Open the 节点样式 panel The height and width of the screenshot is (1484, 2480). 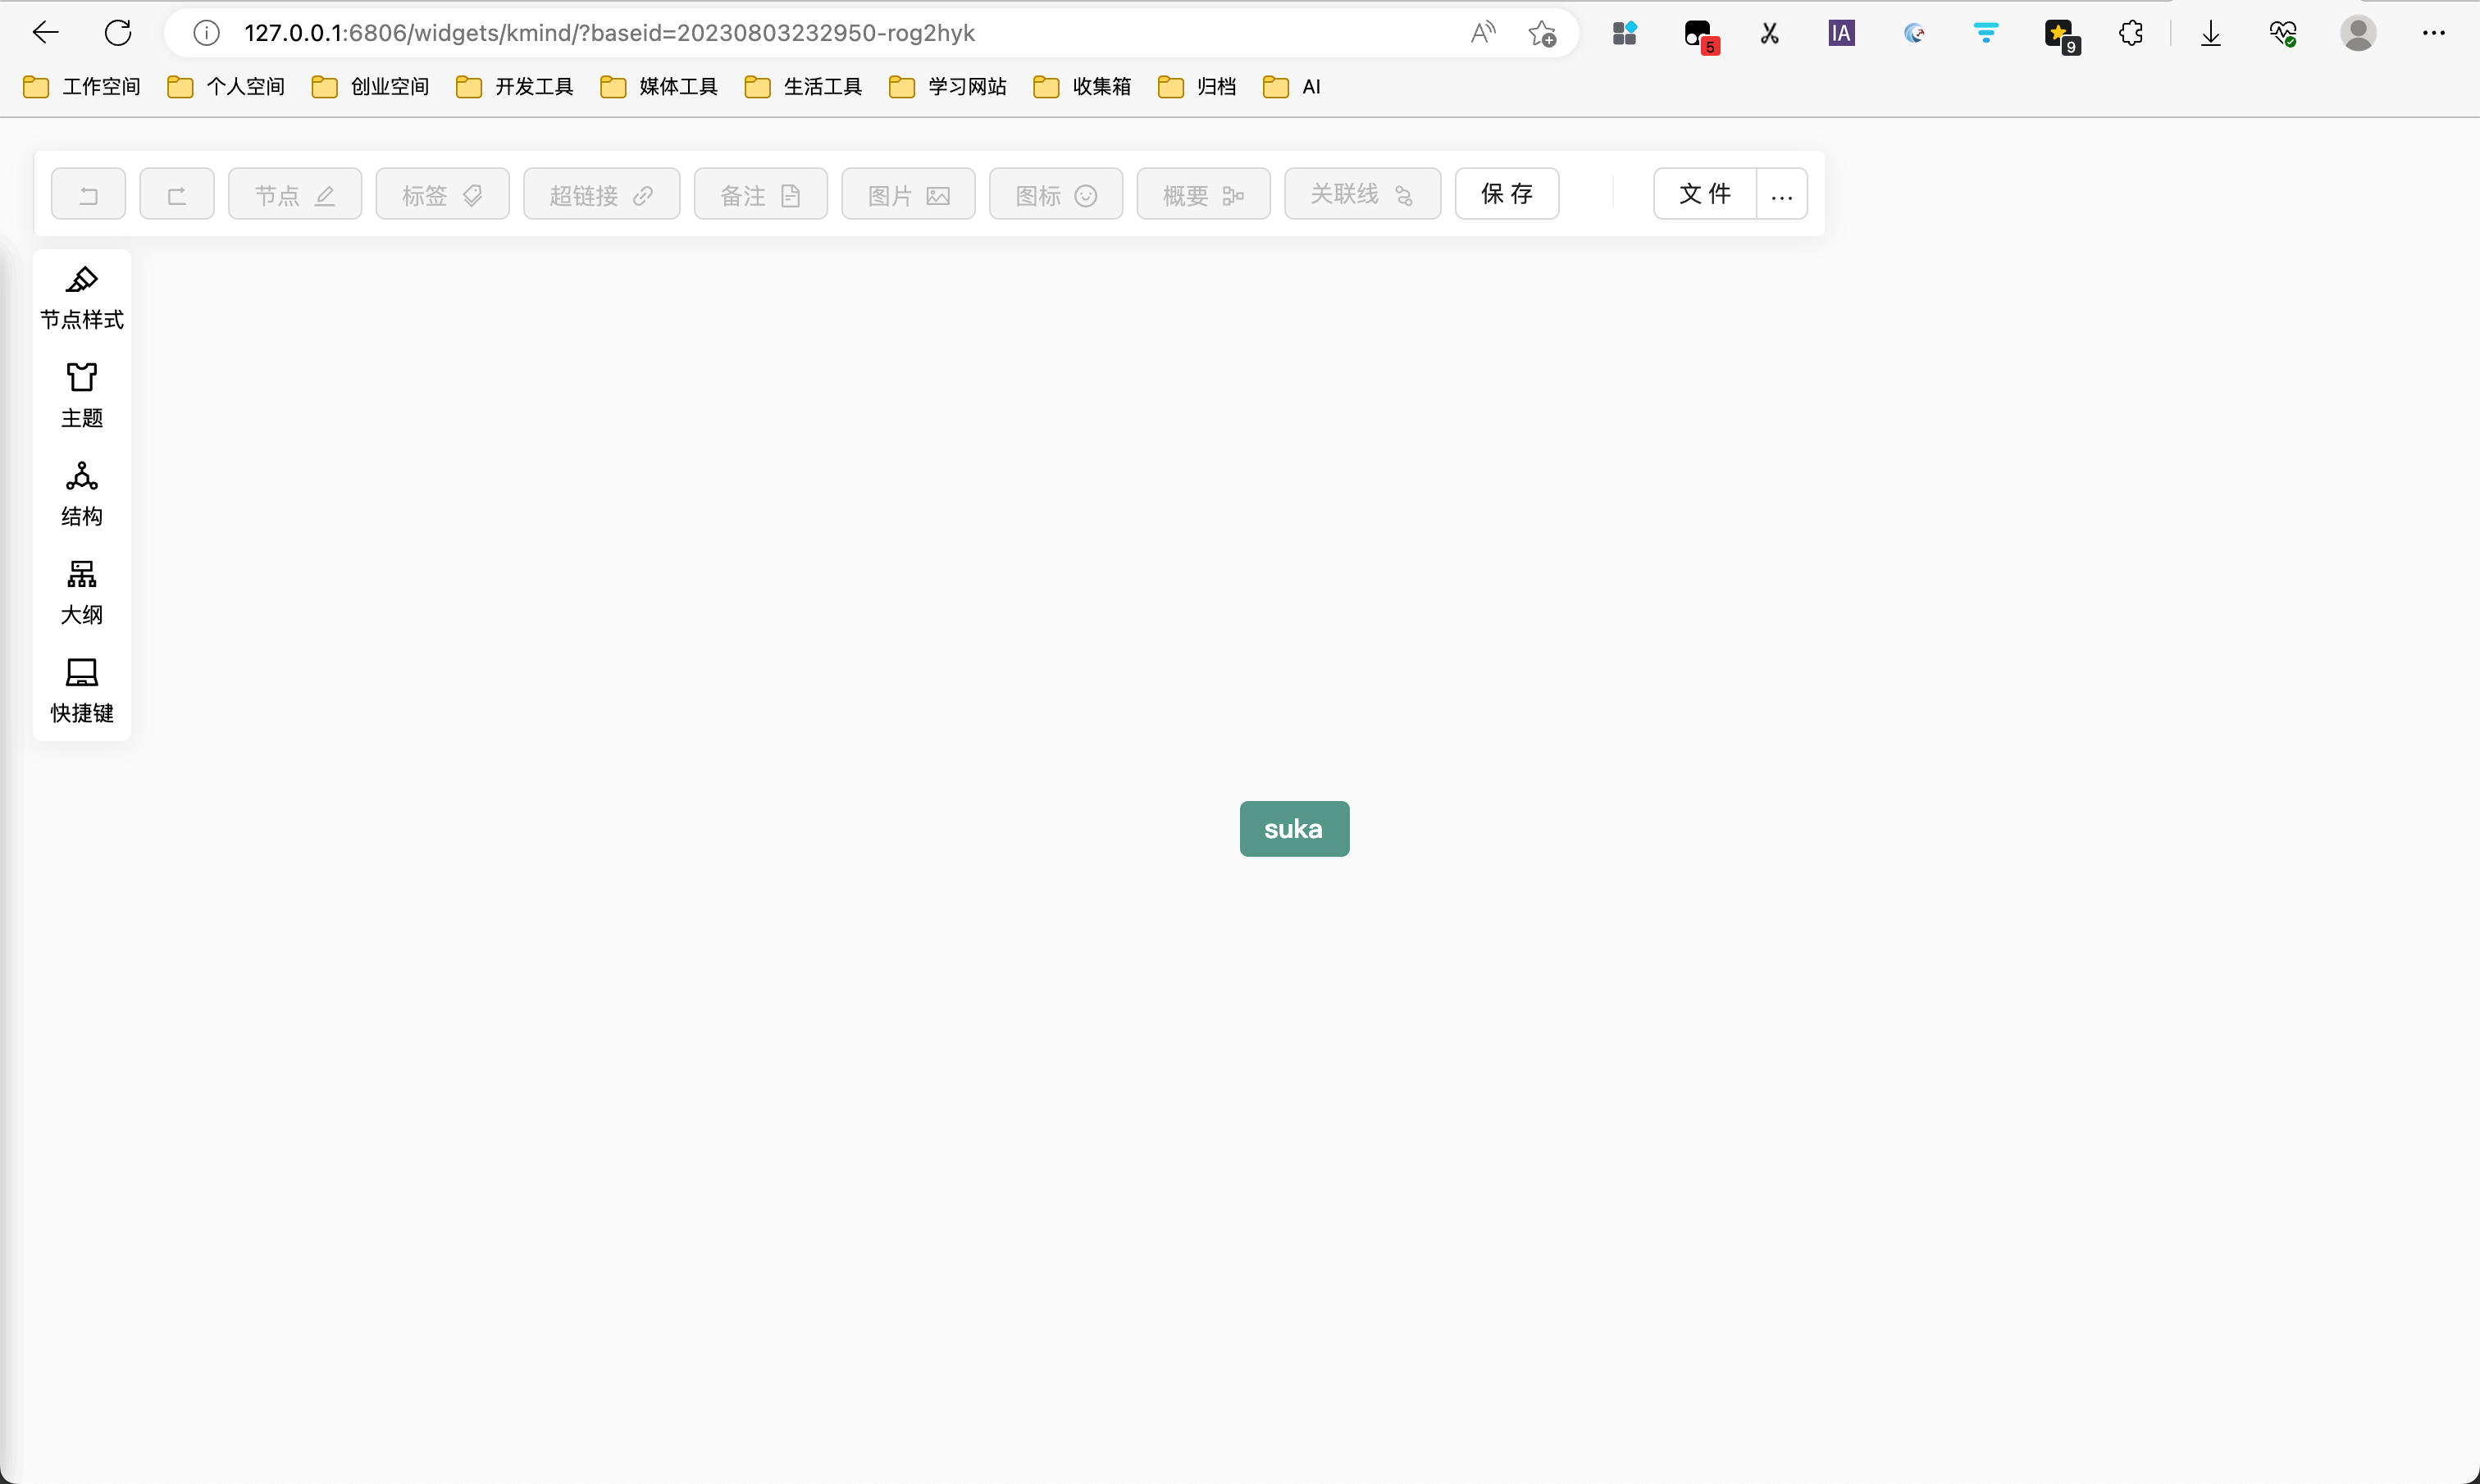[x=82, y=296]
